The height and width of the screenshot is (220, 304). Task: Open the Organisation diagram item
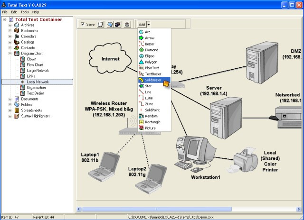point(36,88)
